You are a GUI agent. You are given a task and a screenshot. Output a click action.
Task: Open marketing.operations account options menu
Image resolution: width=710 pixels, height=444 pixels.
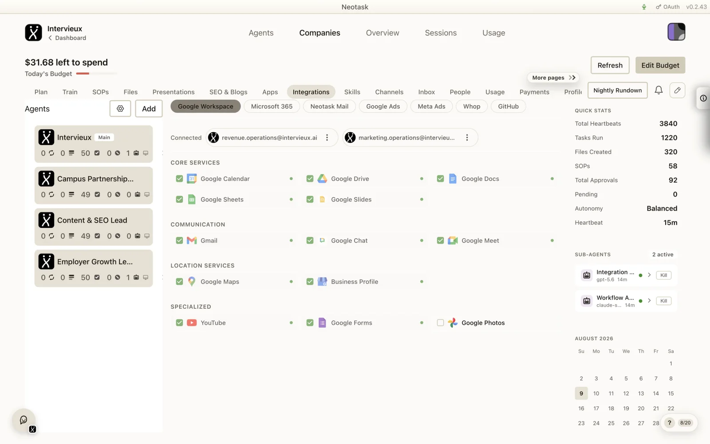(467, 138)
